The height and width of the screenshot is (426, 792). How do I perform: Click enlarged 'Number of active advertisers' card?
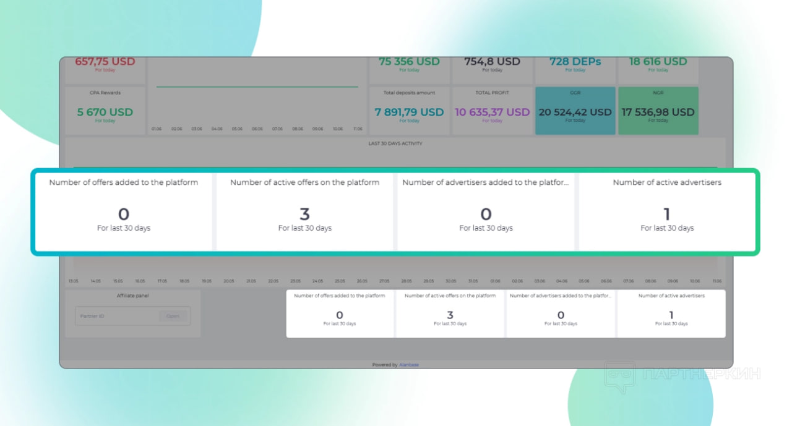click(x=667, y=212)
